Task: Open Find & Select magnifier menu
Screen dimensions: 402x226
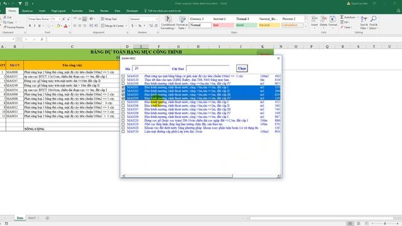Action: pos(374,23)
